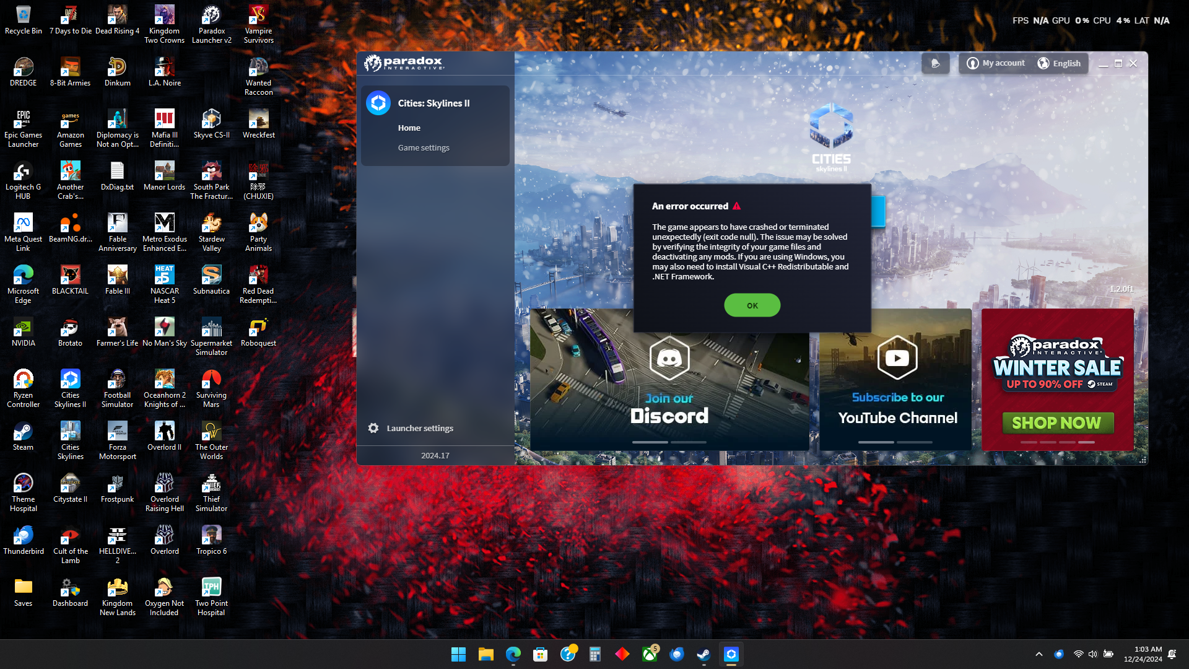Open the volume control in system tray

[1092, 654]
